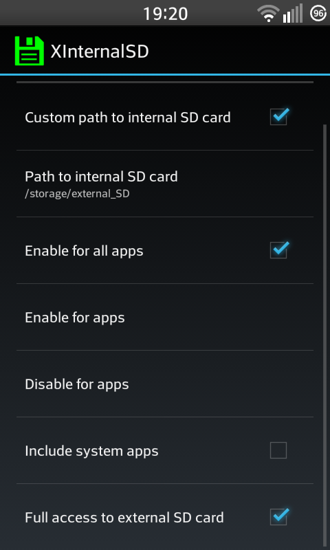
Task: Click the vertical scrollbar on the right edge
Action: point(324,335)
